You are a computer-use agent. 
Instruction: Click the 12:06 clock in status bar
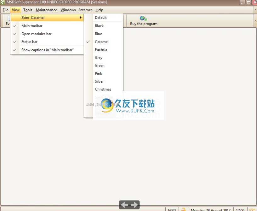(x=240, y=209)
